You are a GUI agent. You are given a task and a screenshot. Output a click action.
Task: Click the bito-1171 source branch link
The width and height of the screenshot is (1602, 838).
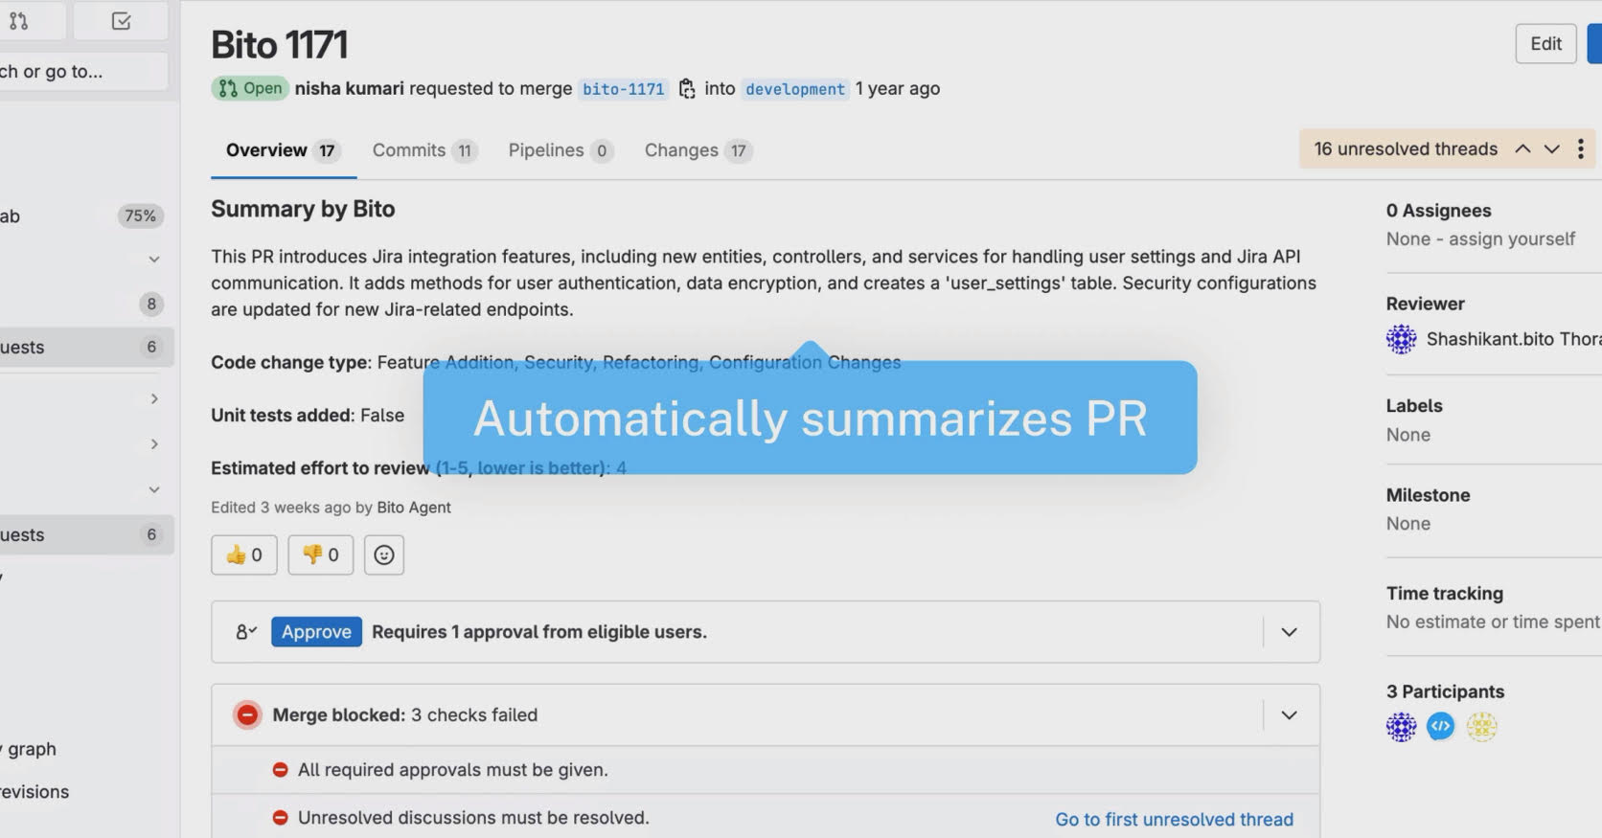[623, 89]
